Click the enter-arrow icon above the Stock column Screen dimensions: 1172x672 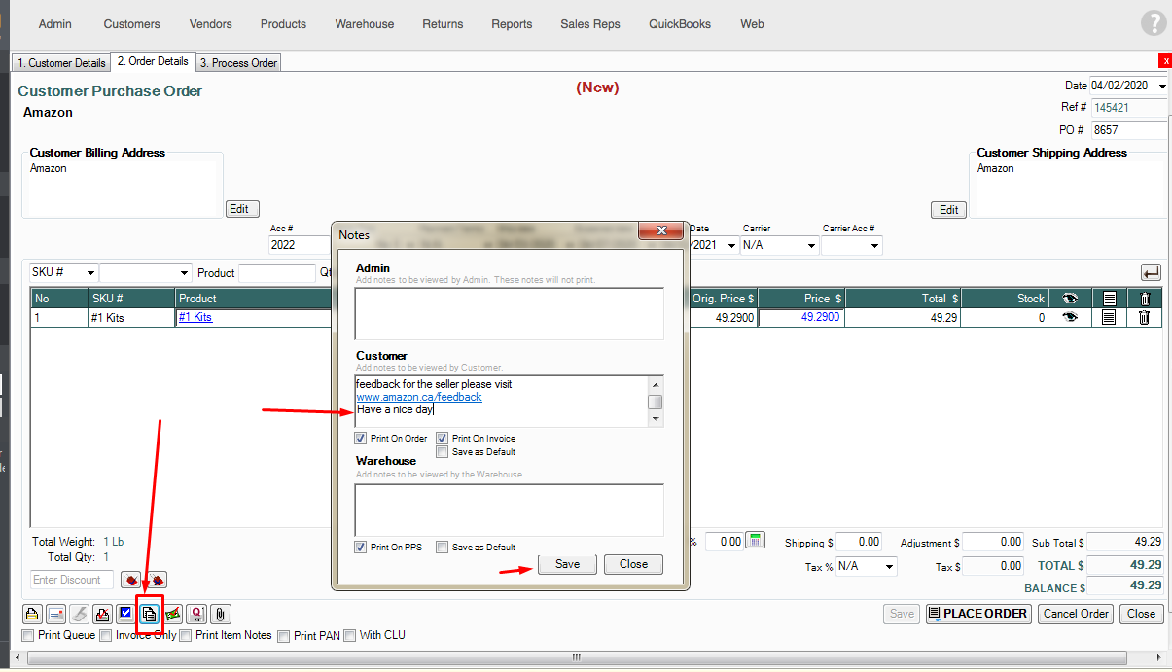click(1151, 273)
